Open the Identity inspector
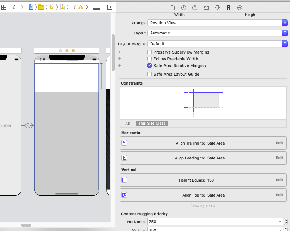This screenshot has width=290, height=231. pyautogui.click(x=206, y=7)
